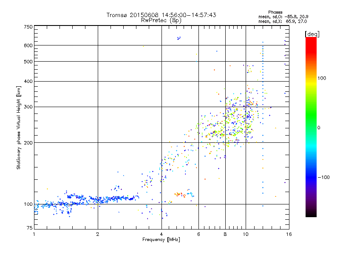
Task: Click x-axis tick label '4'
Action: tap(161, 234)
